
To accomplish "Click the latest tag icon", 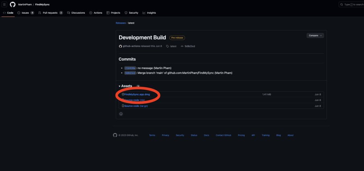I will click(x=167, y=46).
